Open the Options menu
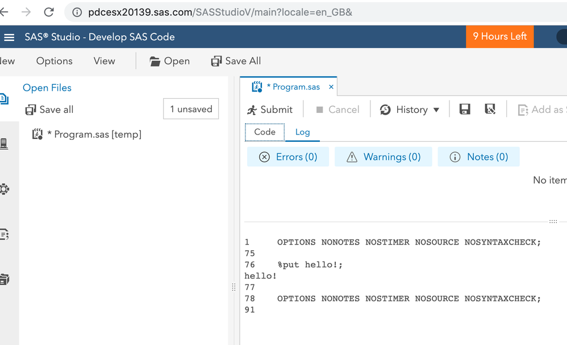Screen dimensions: 567x345 tap(55, 61)
